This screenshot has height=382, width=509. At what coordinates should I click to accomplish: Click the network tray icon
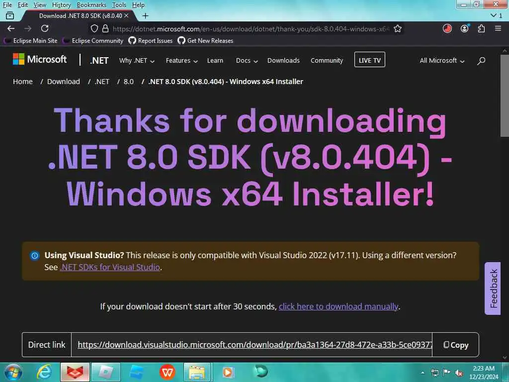click(x=434, y=373)
